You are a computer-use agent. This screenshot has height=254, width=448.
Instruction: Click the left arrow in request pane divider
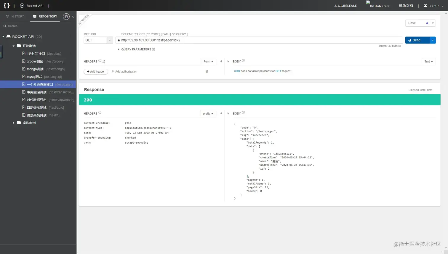pos(221,62)
